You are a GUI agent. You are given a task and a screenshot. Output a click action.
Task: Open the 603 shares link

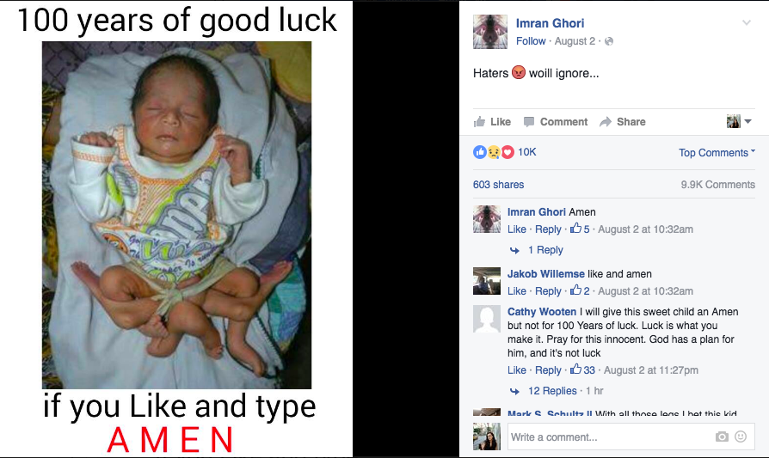coord(498,185)
